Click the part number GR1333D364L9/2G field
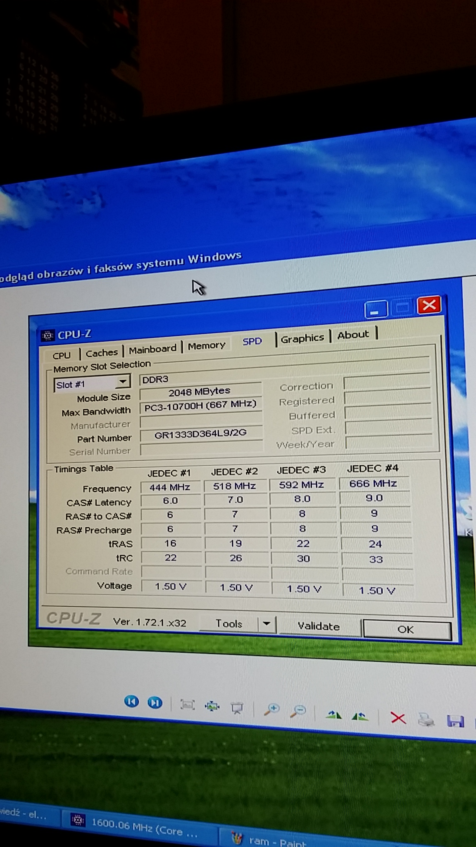 pos(201,433)
